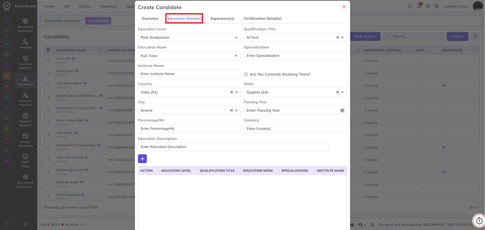Image resolution: width=485 pixels, height=230 pixels.
Task: Click eye icon next to Test Demo Other
Action: coord(85,83)
